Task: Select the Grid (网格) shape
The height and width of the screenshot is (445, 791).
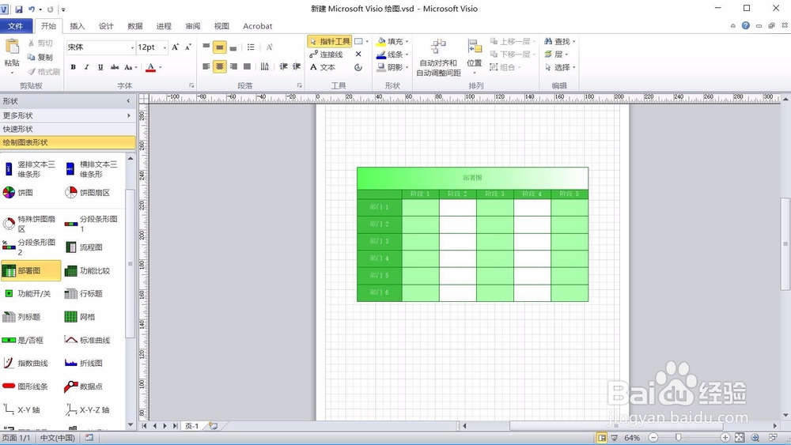Action: 80,317
